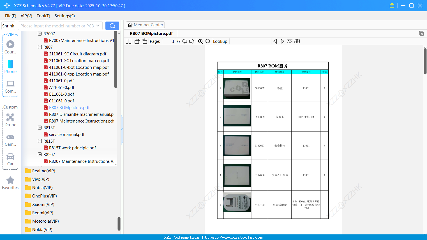This screenshot has height=240, width=427.
Task: Select the Phone category icon
Action: click(10, 67)
